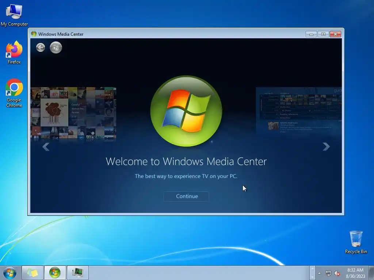The width and height of the screenshot is (374, 280).
Task: Open the My Computer desktop icon
Action: pyautogui.click(x=14, y=15)
